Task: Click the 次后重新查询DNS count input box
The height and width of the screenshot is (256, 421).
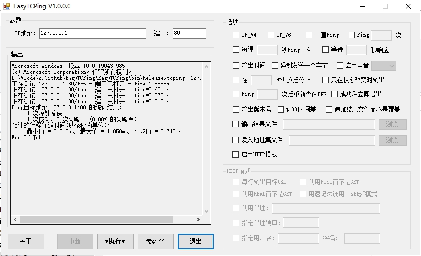Action: 267,94
